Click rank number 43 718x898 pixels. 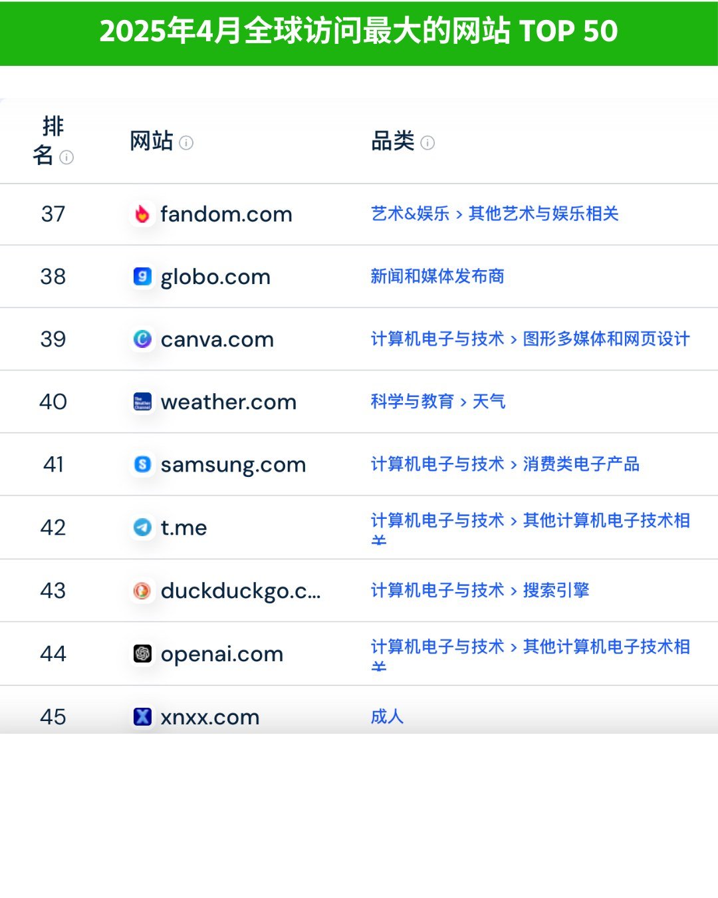tap(53, 591)
